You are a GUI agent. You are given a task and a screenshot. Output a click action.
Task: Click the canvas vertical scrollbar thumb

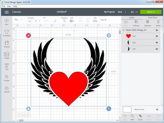pos(120,32)
